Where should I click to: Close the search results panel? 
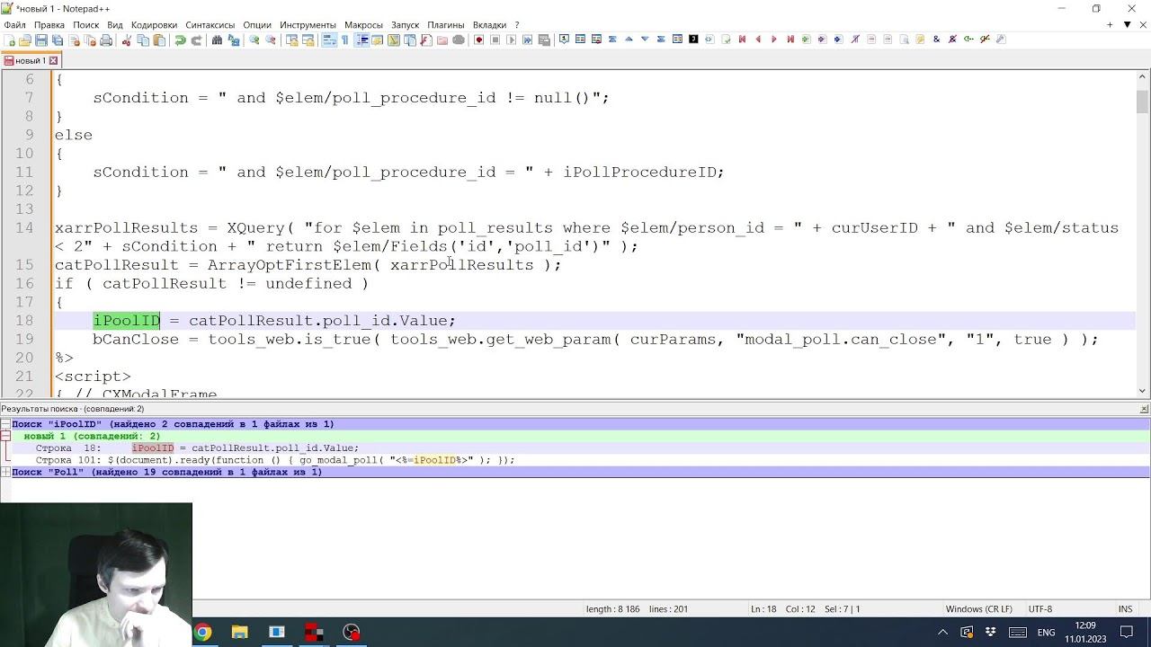(1144, 409)
